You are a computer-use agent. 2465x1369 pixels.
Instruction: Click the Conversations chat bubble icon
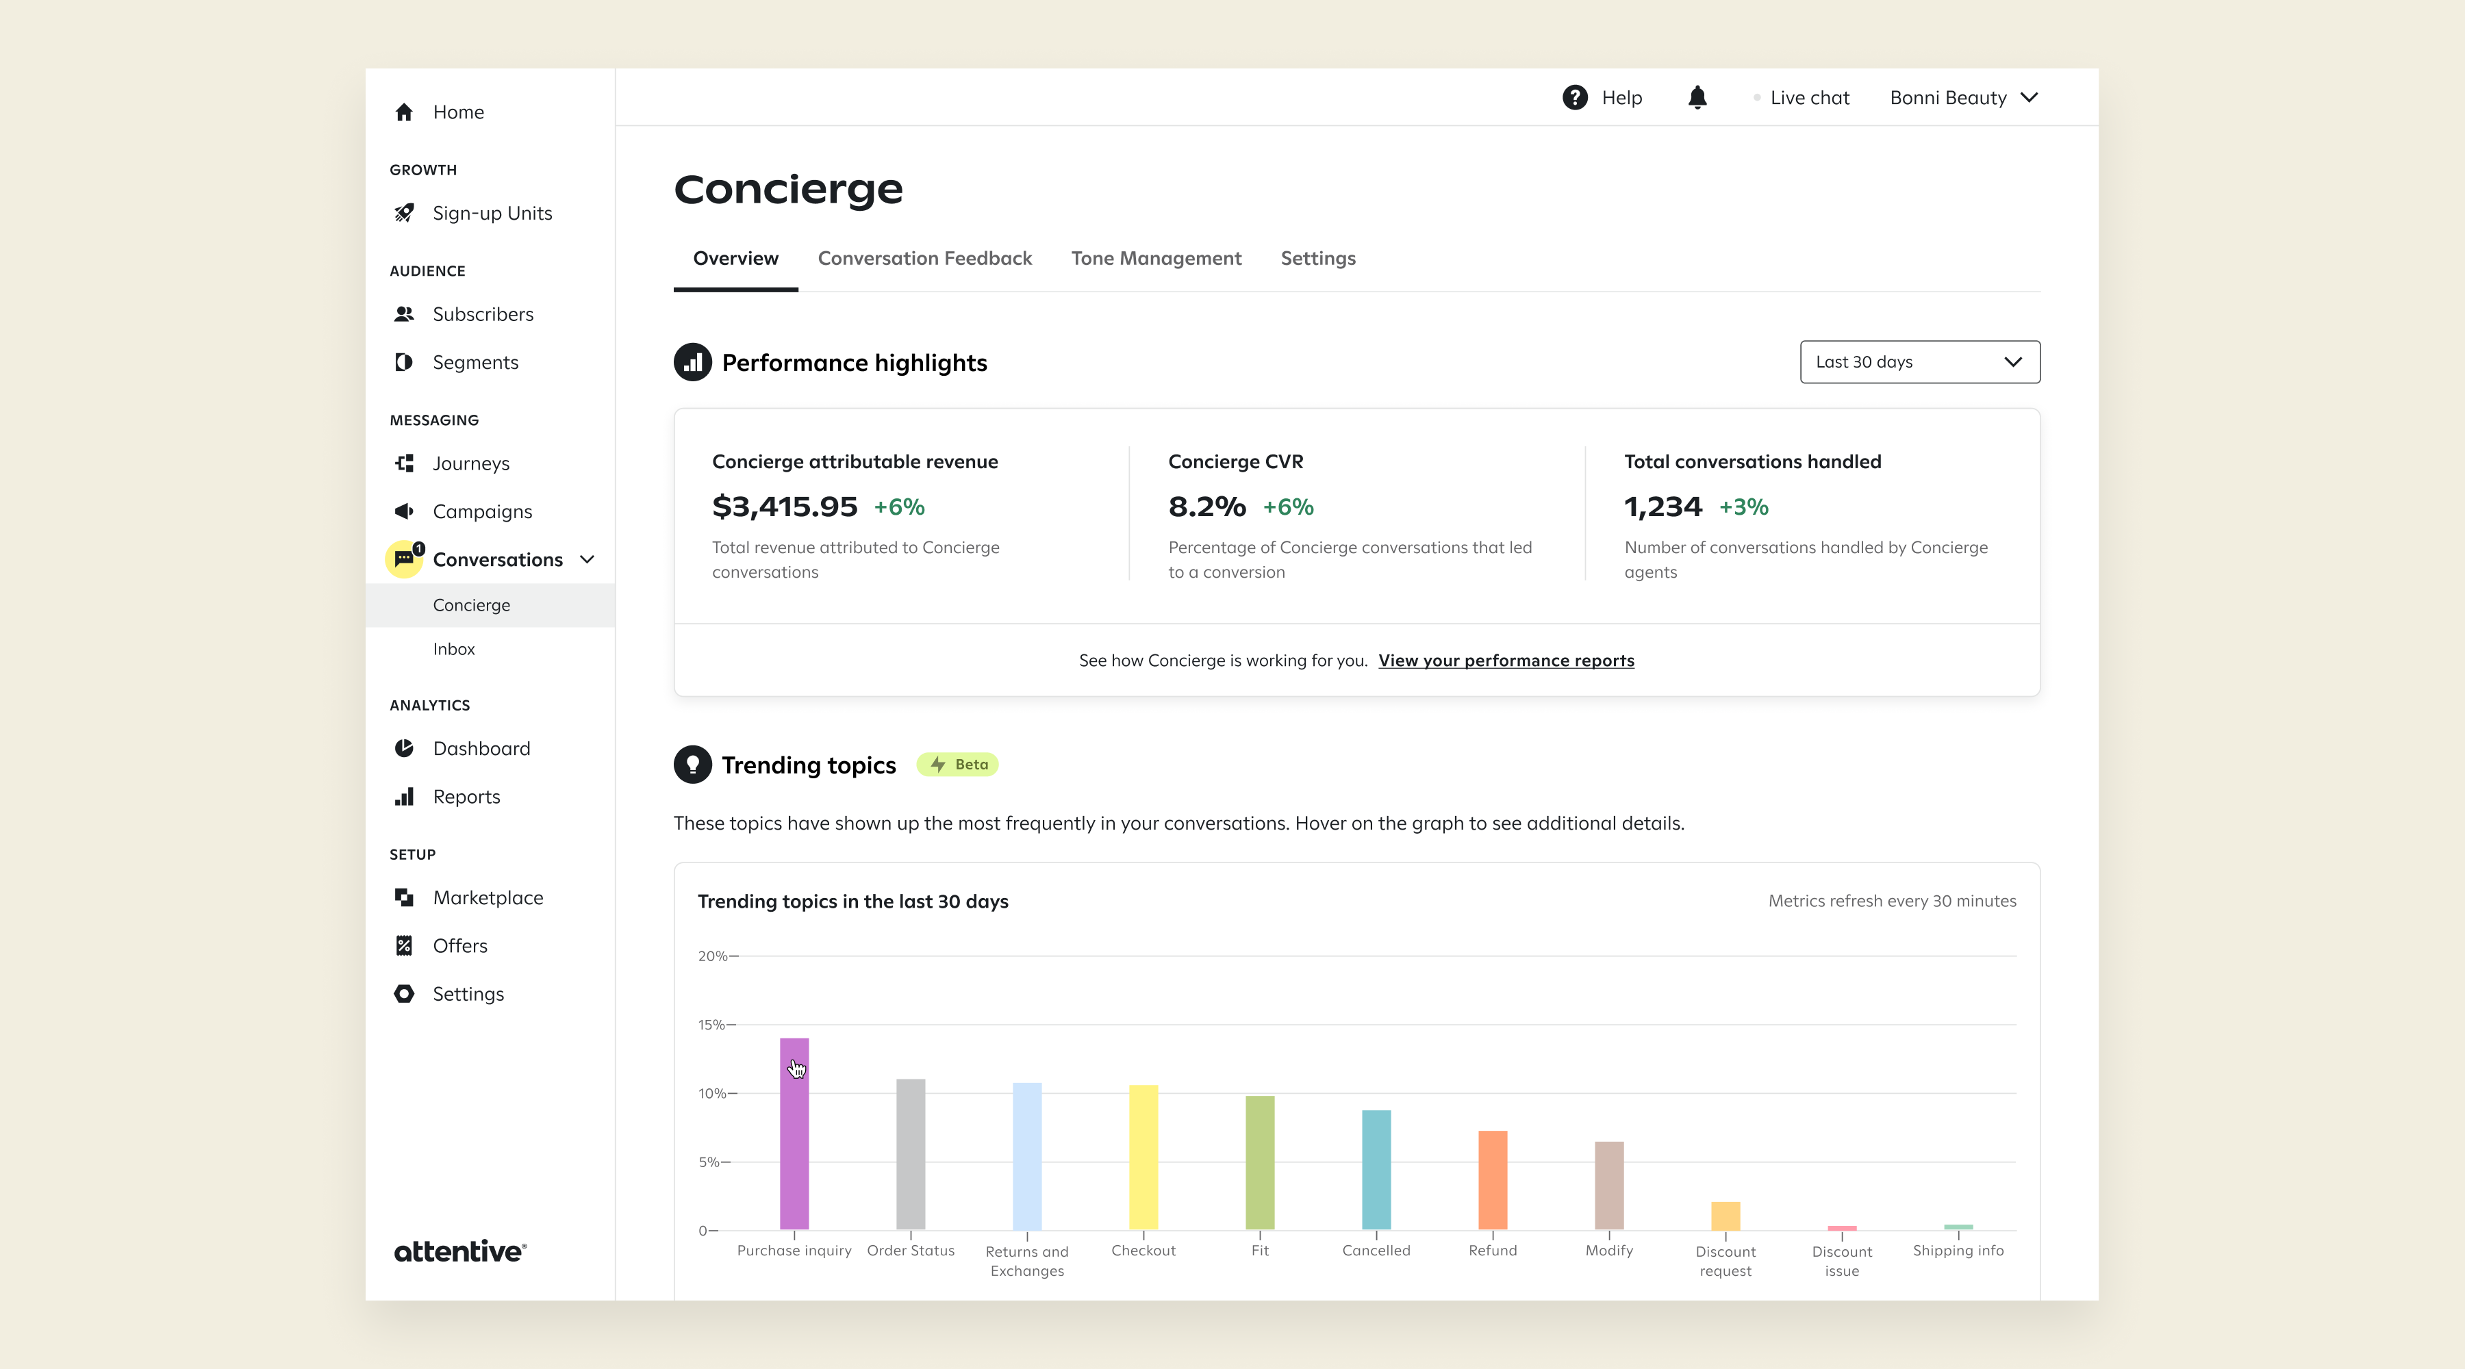click(403, 560)
